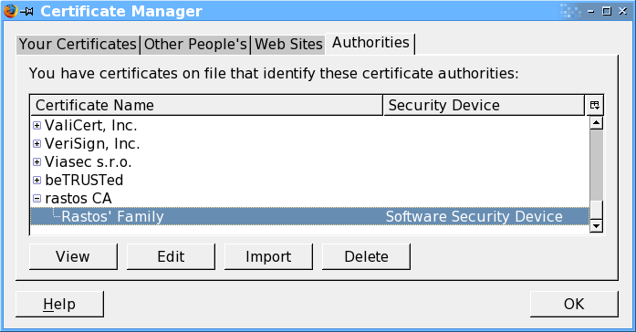Delete the selected certificate
This screenshot has width=636, height=332.
366,256
